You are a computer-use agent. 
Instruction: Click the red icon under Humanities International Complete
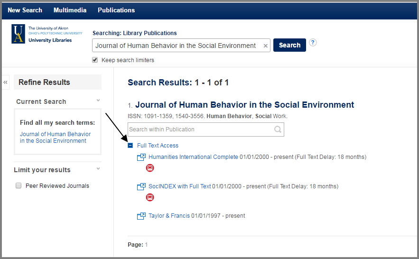coord(150,168)
